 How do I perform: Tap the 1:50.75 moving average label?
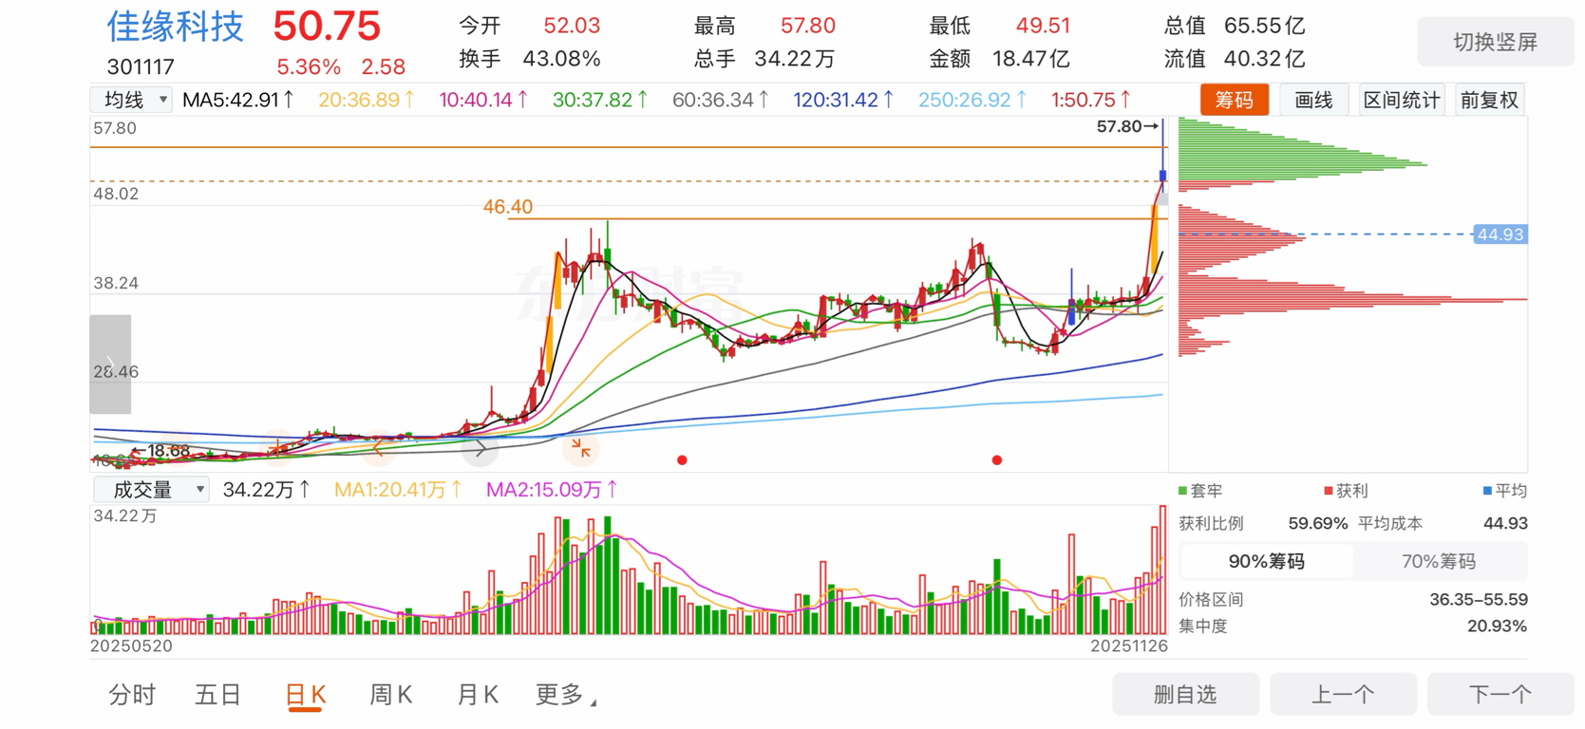tap(1091, 100)
